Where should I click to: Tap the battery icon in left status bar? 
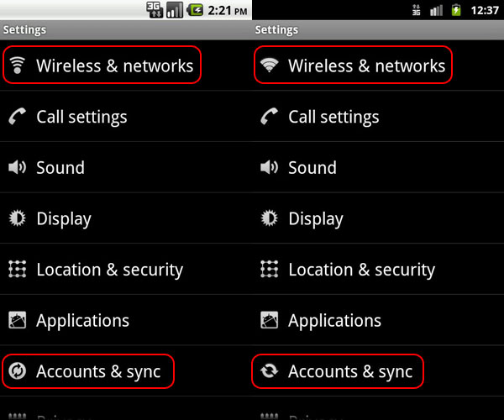[196, 10]
